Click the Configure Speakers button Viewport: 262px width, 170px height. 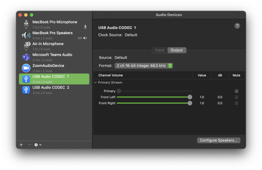coord(219,140)
